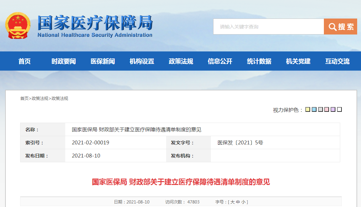Viewport: 361px width, 207px height.
Task: Set font size to 大 (large)
Action: [233, 202]
